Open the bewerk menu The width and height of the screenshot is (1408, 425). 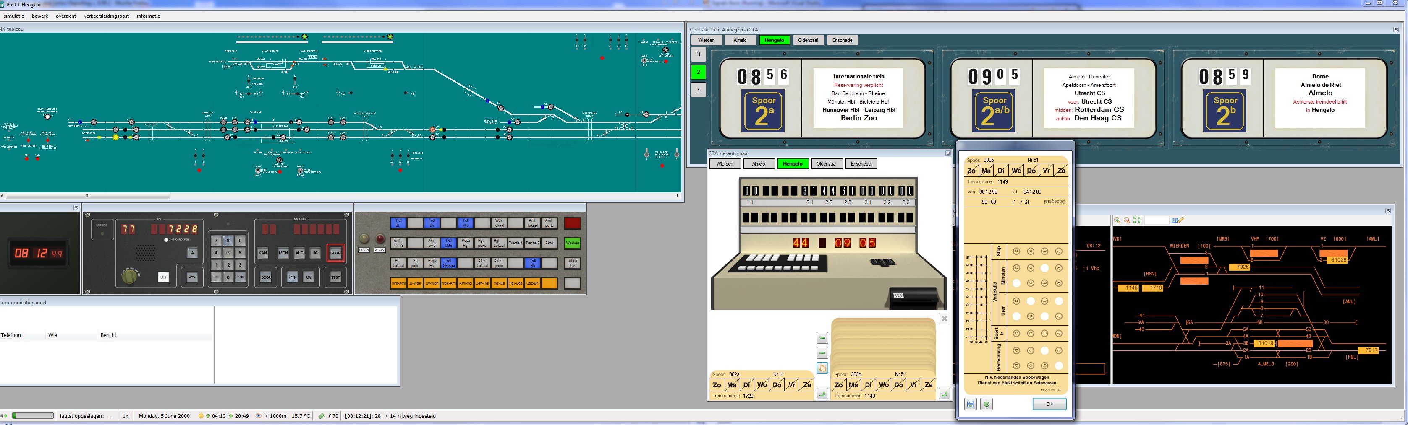[x=40, y=16]
